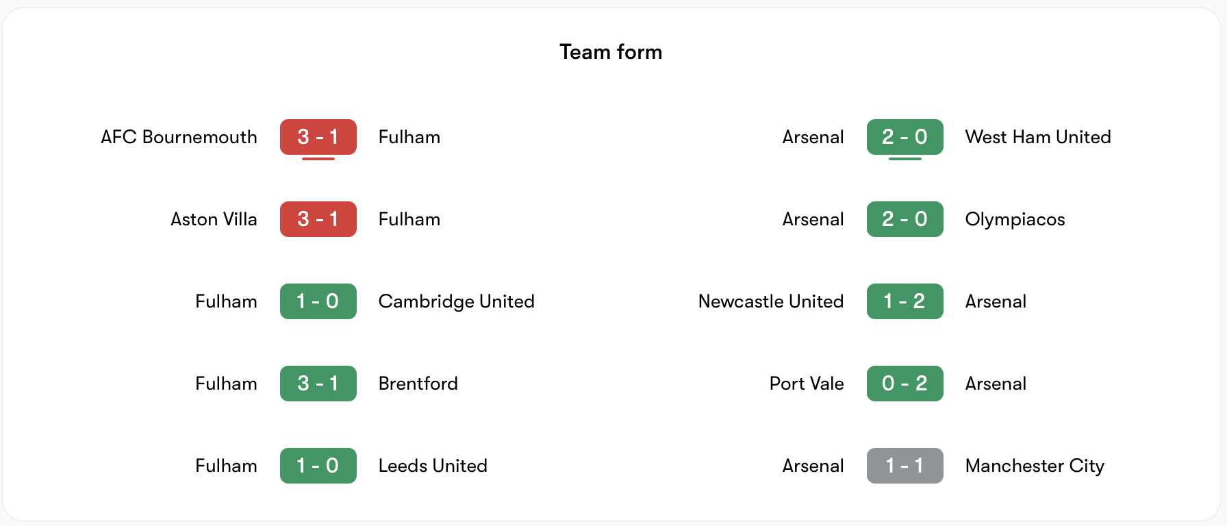
Task: Open the West Ham United team link
Action: (1037, 137)
